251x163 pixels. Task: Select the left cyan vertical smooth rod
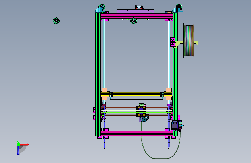[105, 53]
